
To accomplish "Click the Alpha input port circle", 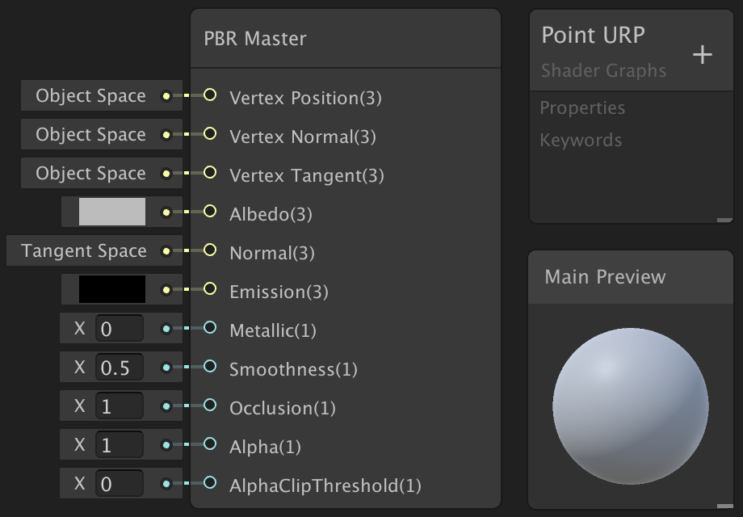I will (x=210, y=444).
